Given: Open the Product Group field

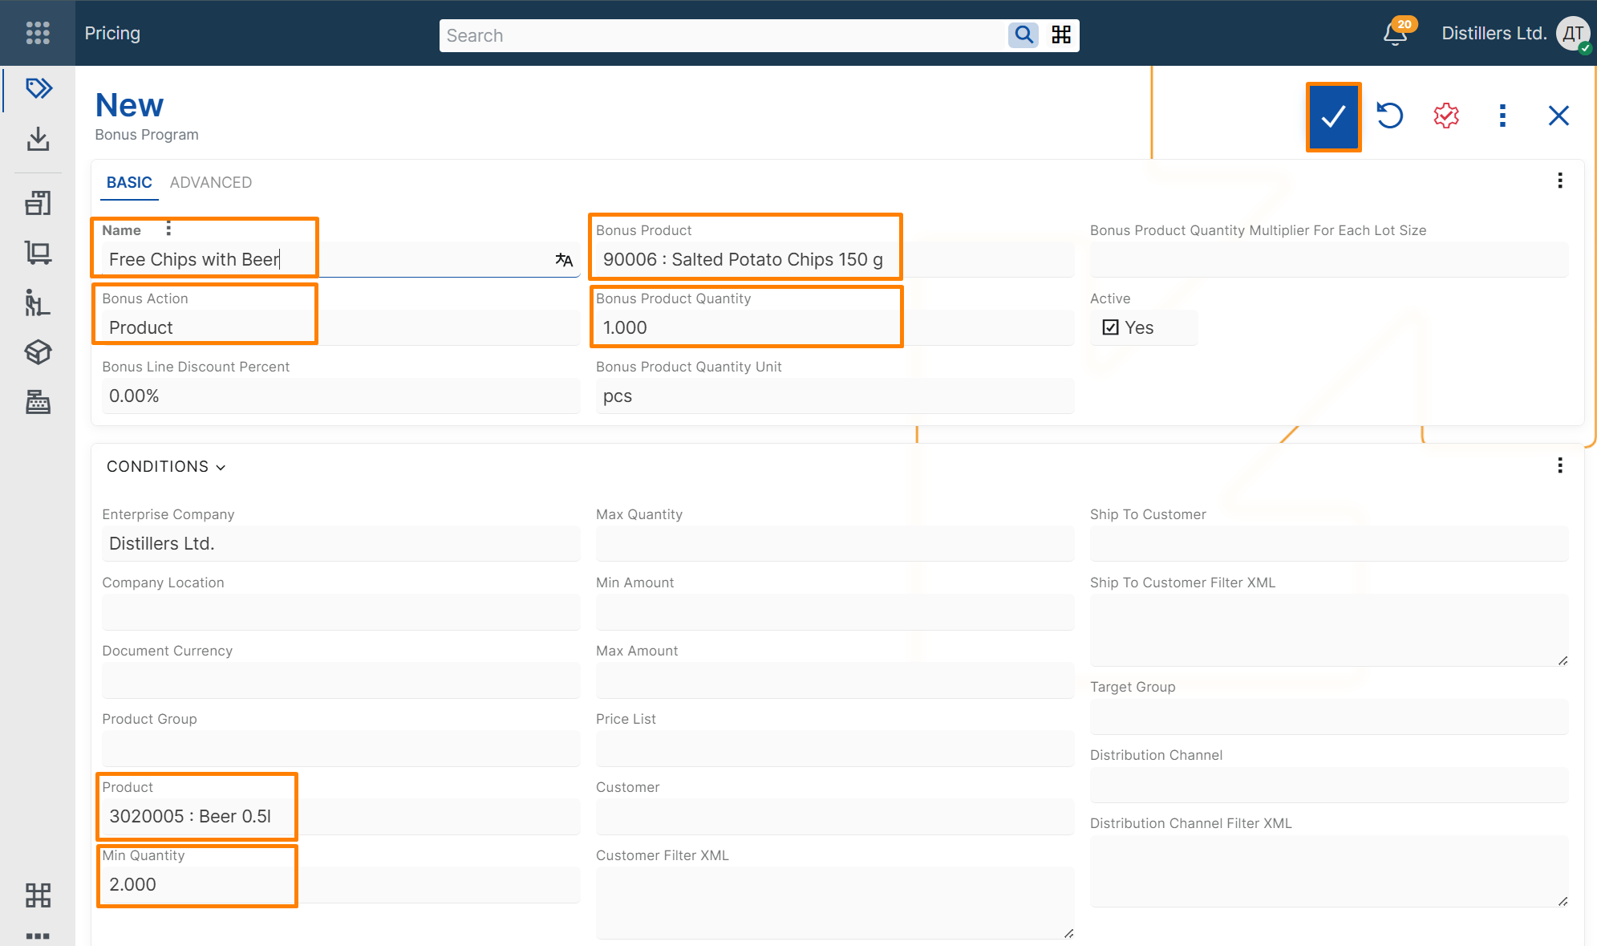Looking at the screenshot, I should point(340,748).
